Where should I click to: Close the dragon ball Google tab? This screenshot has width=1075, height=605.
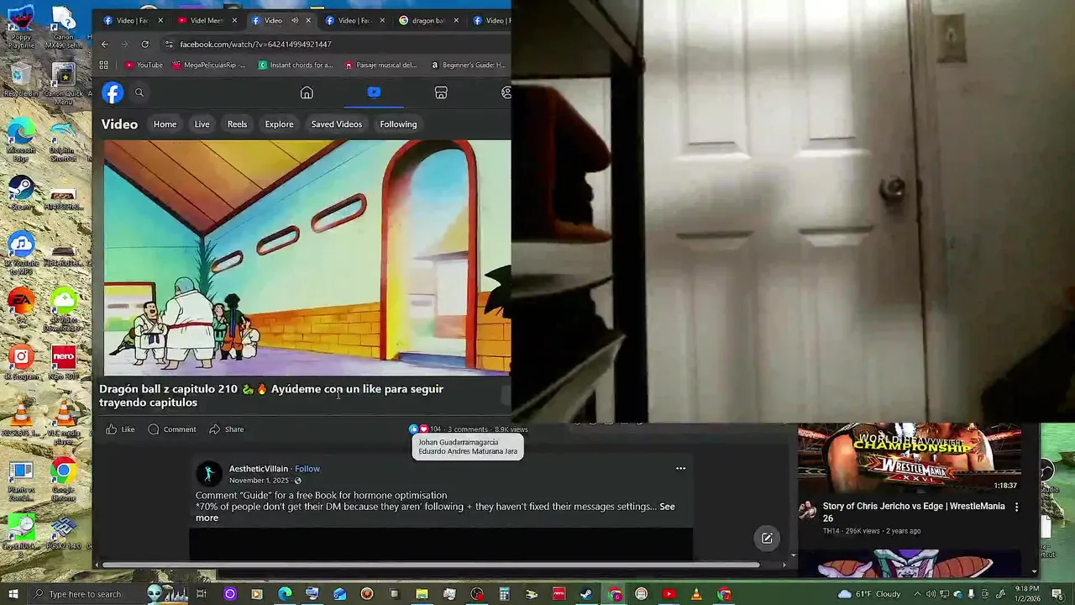point(454,20)
